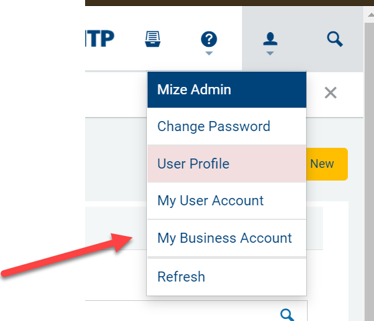Open User Profile from dropdown menu
374x321 pixels.
[x=227, y=163]
